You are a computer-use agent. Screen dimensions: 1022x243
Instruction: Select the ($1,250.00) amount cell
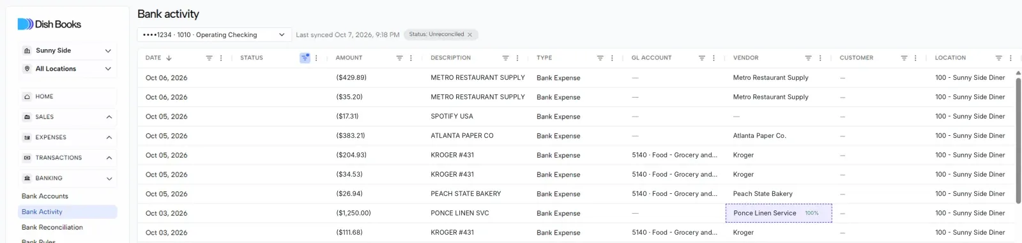pyautogui.click(x=353, y=213)
